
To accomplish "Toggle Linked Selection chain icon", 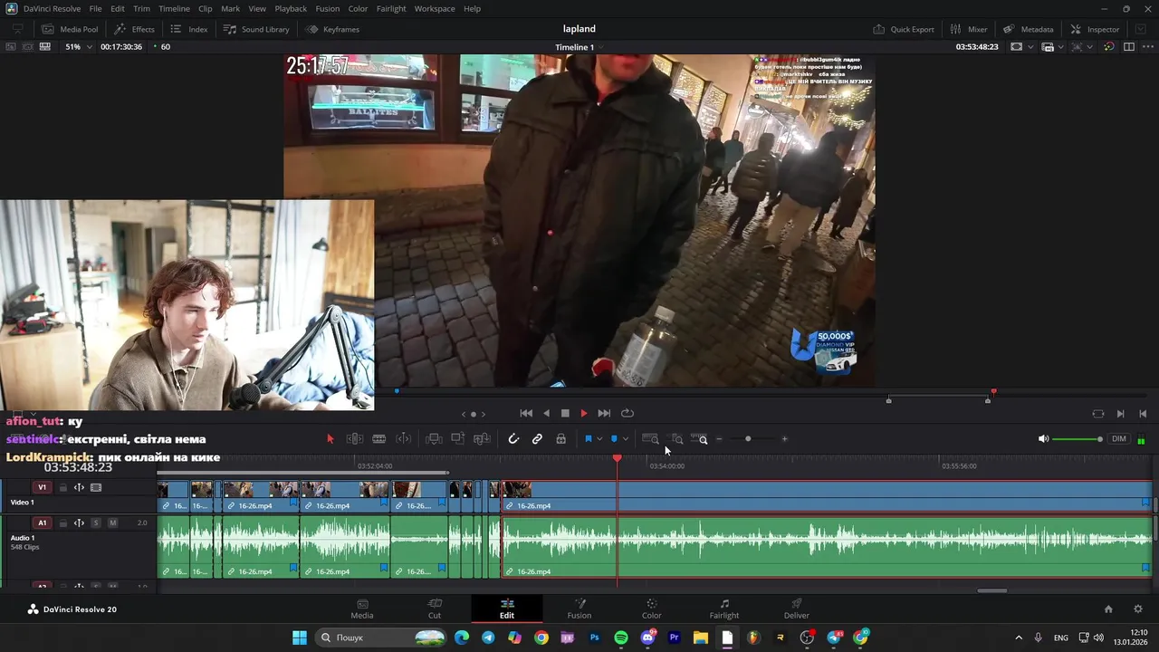I will 537,439.
